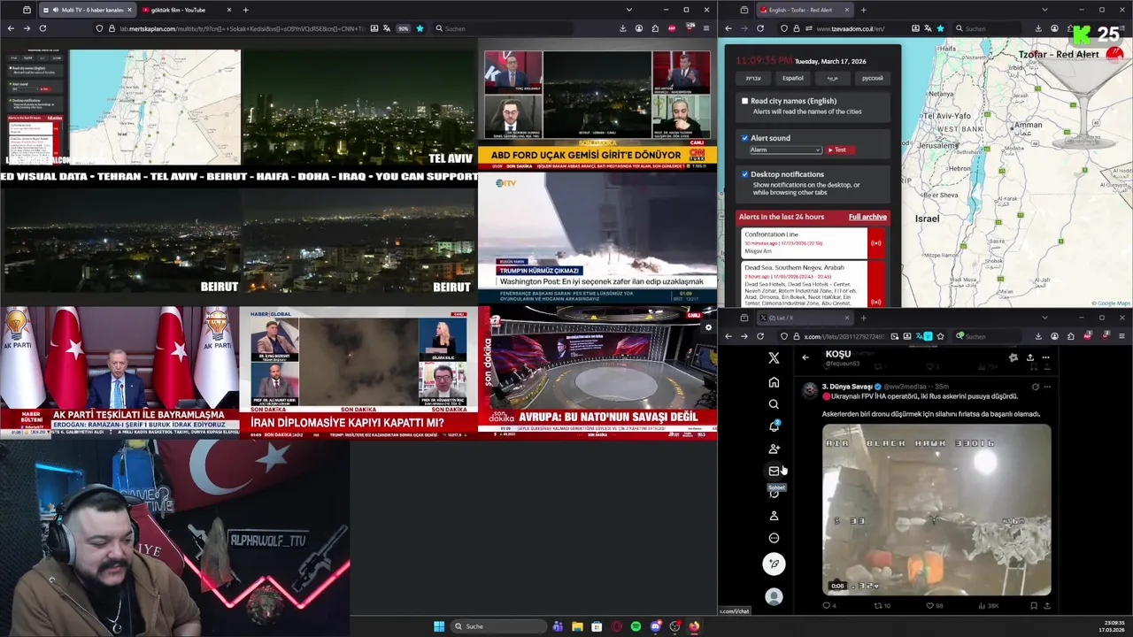Open the Alarm sound dropdown
The image size is (1133, 637).
pos(785,150)
